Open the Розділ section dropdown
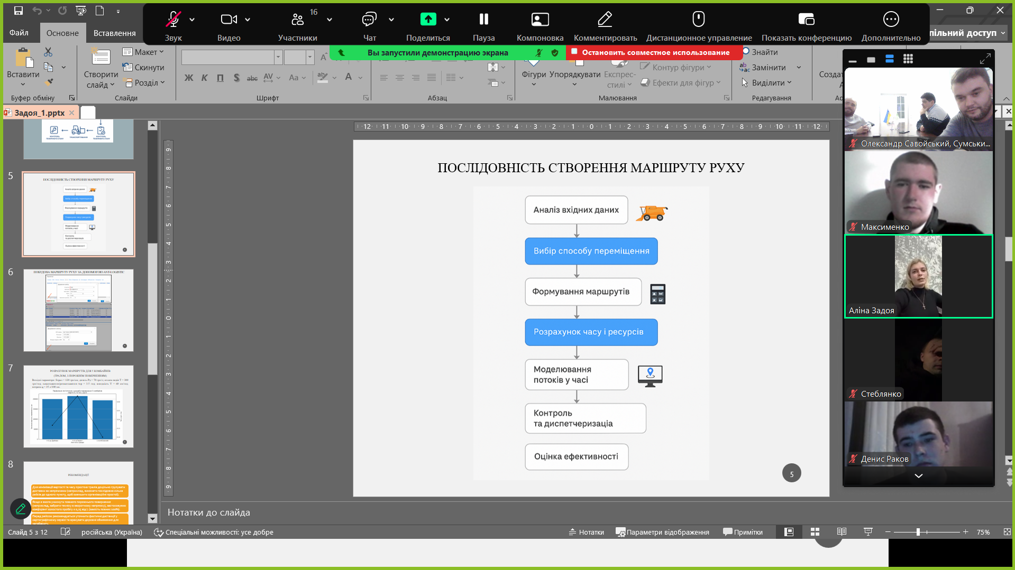Viewport: 1015px width, 570px height. click(144, 83)
